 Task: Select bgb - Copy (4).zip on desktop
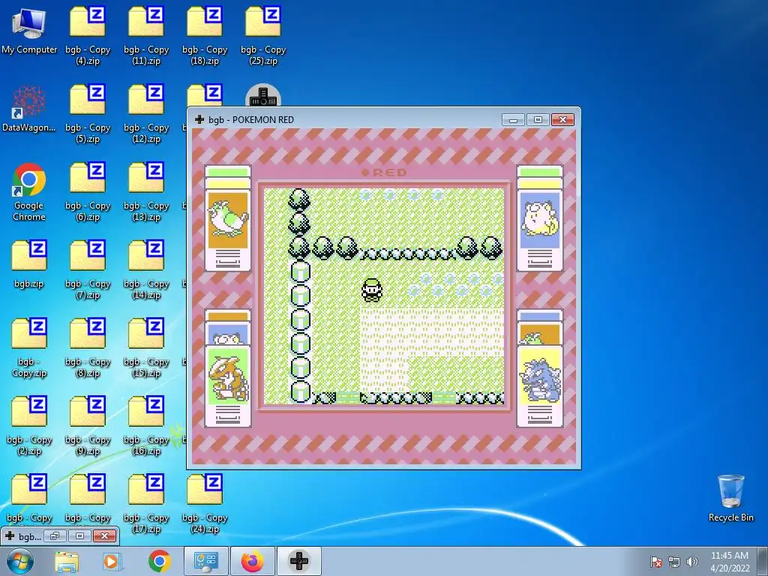tap(88, 35)
